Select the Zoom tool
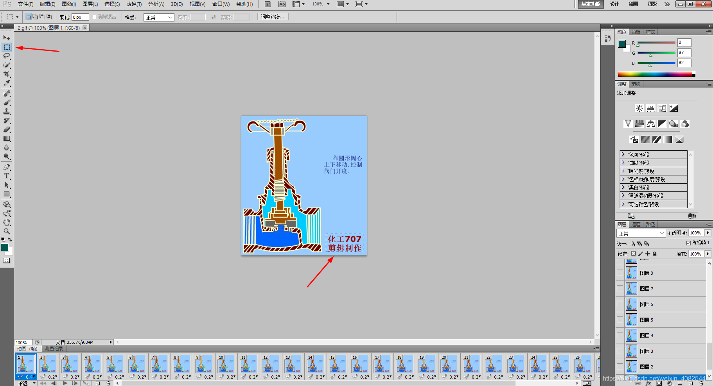Screen dimensions: 713x386 pos(7,231)
